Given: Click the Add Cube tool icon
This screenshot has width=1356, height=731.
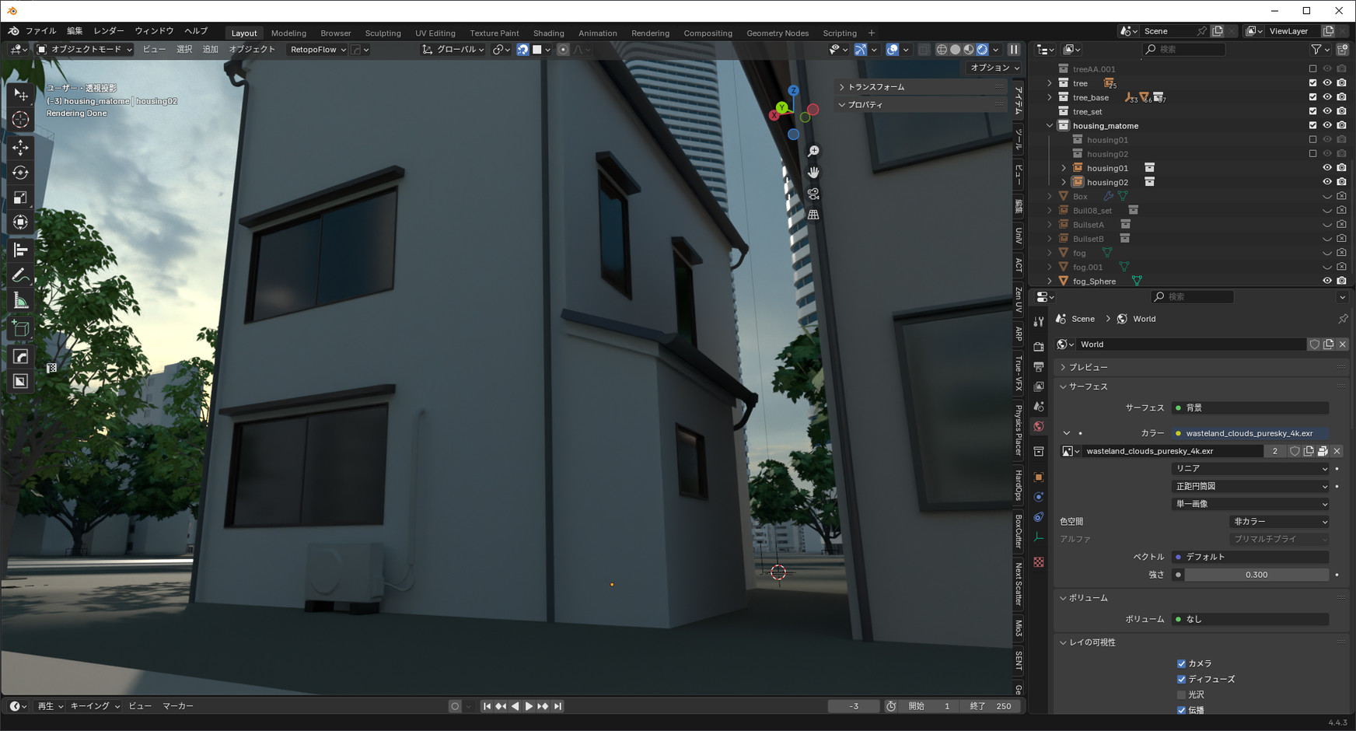Looking at the screenshot, I should [21, 329].
